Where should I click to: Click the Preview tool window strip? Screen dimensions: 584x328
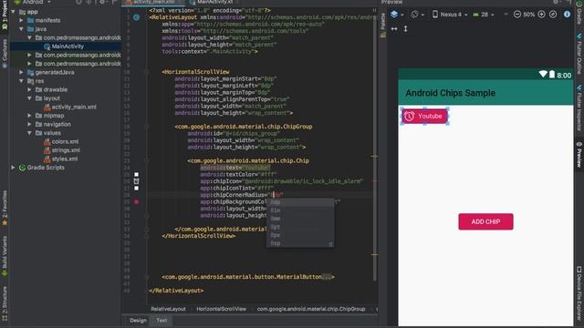(579, 154)
